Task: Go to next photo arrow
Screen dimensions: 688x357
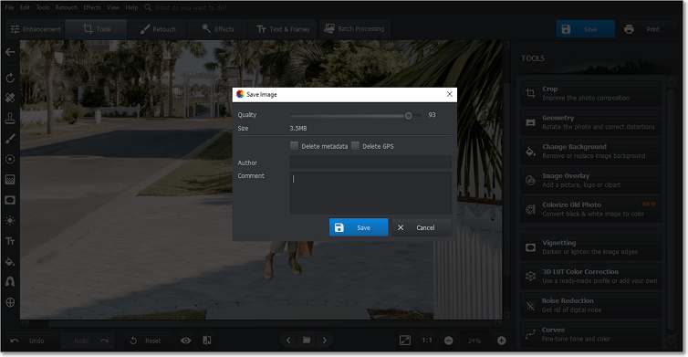Action: [325, 341]
